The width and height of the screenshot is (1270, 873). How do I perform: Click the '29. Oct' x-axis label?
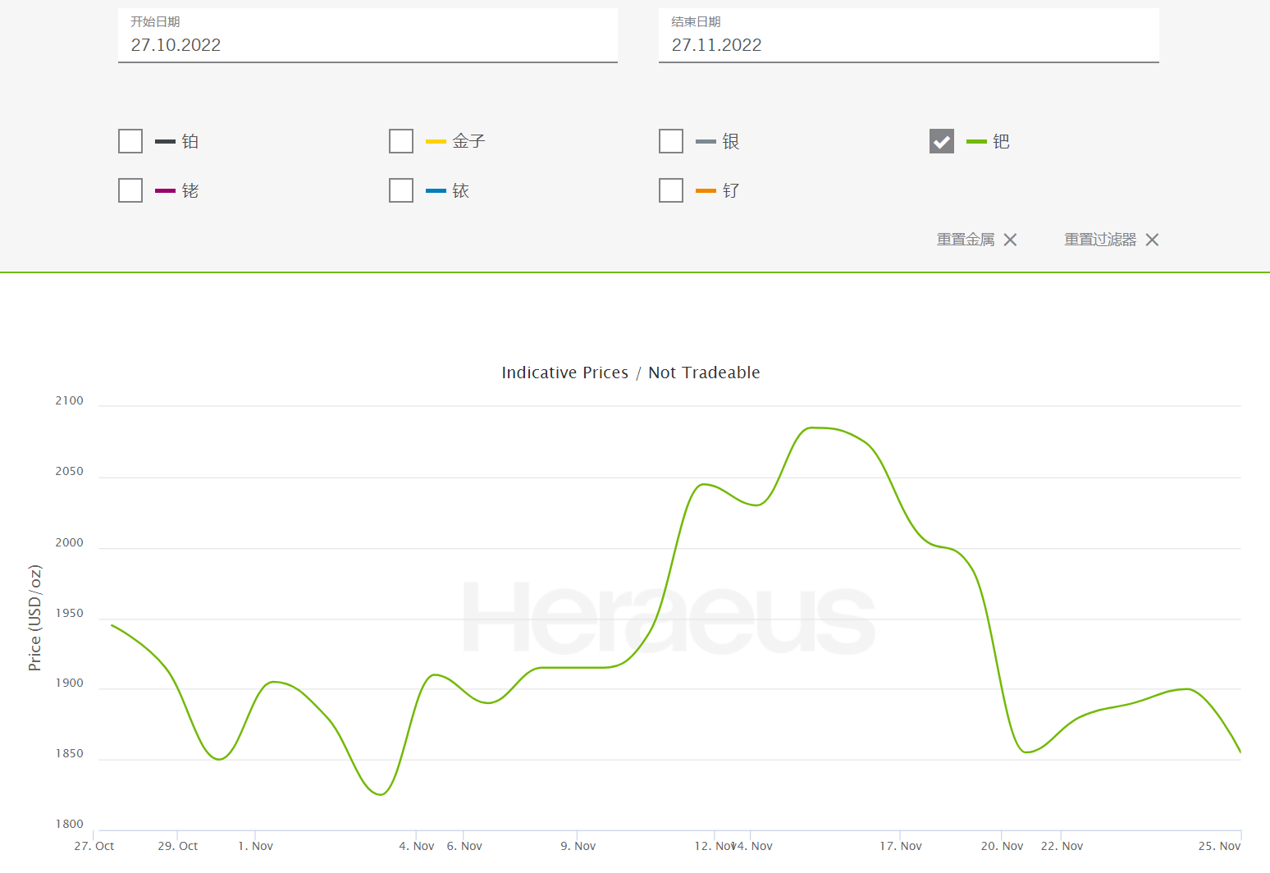(178, 846)
